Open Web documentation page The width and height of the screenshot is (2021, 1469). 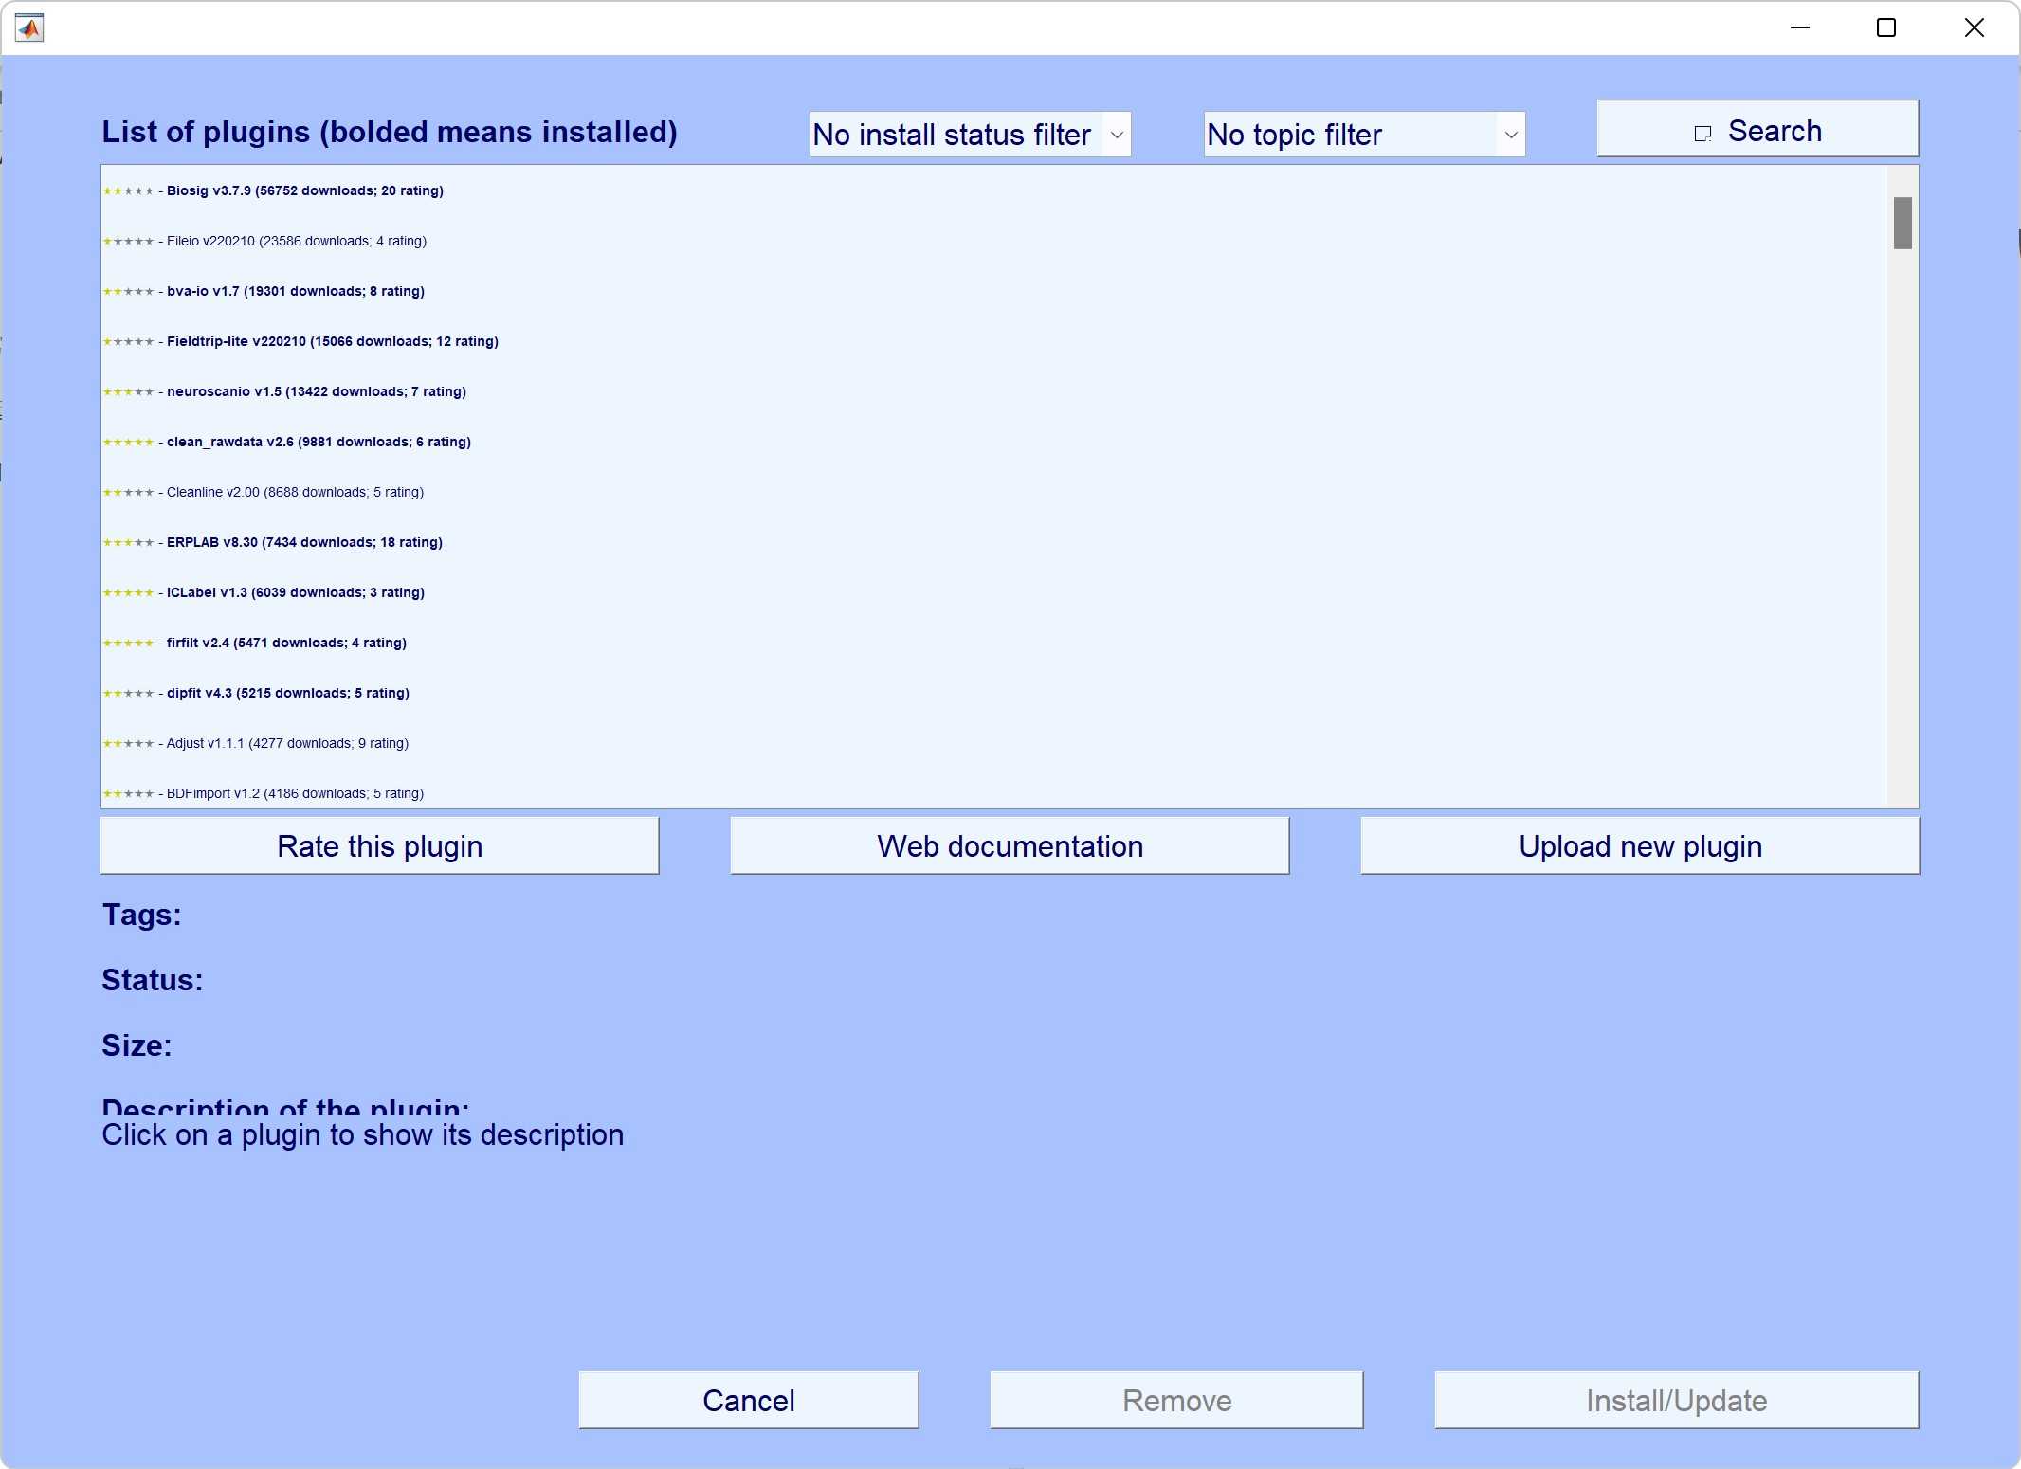(x=1009, y=846)
